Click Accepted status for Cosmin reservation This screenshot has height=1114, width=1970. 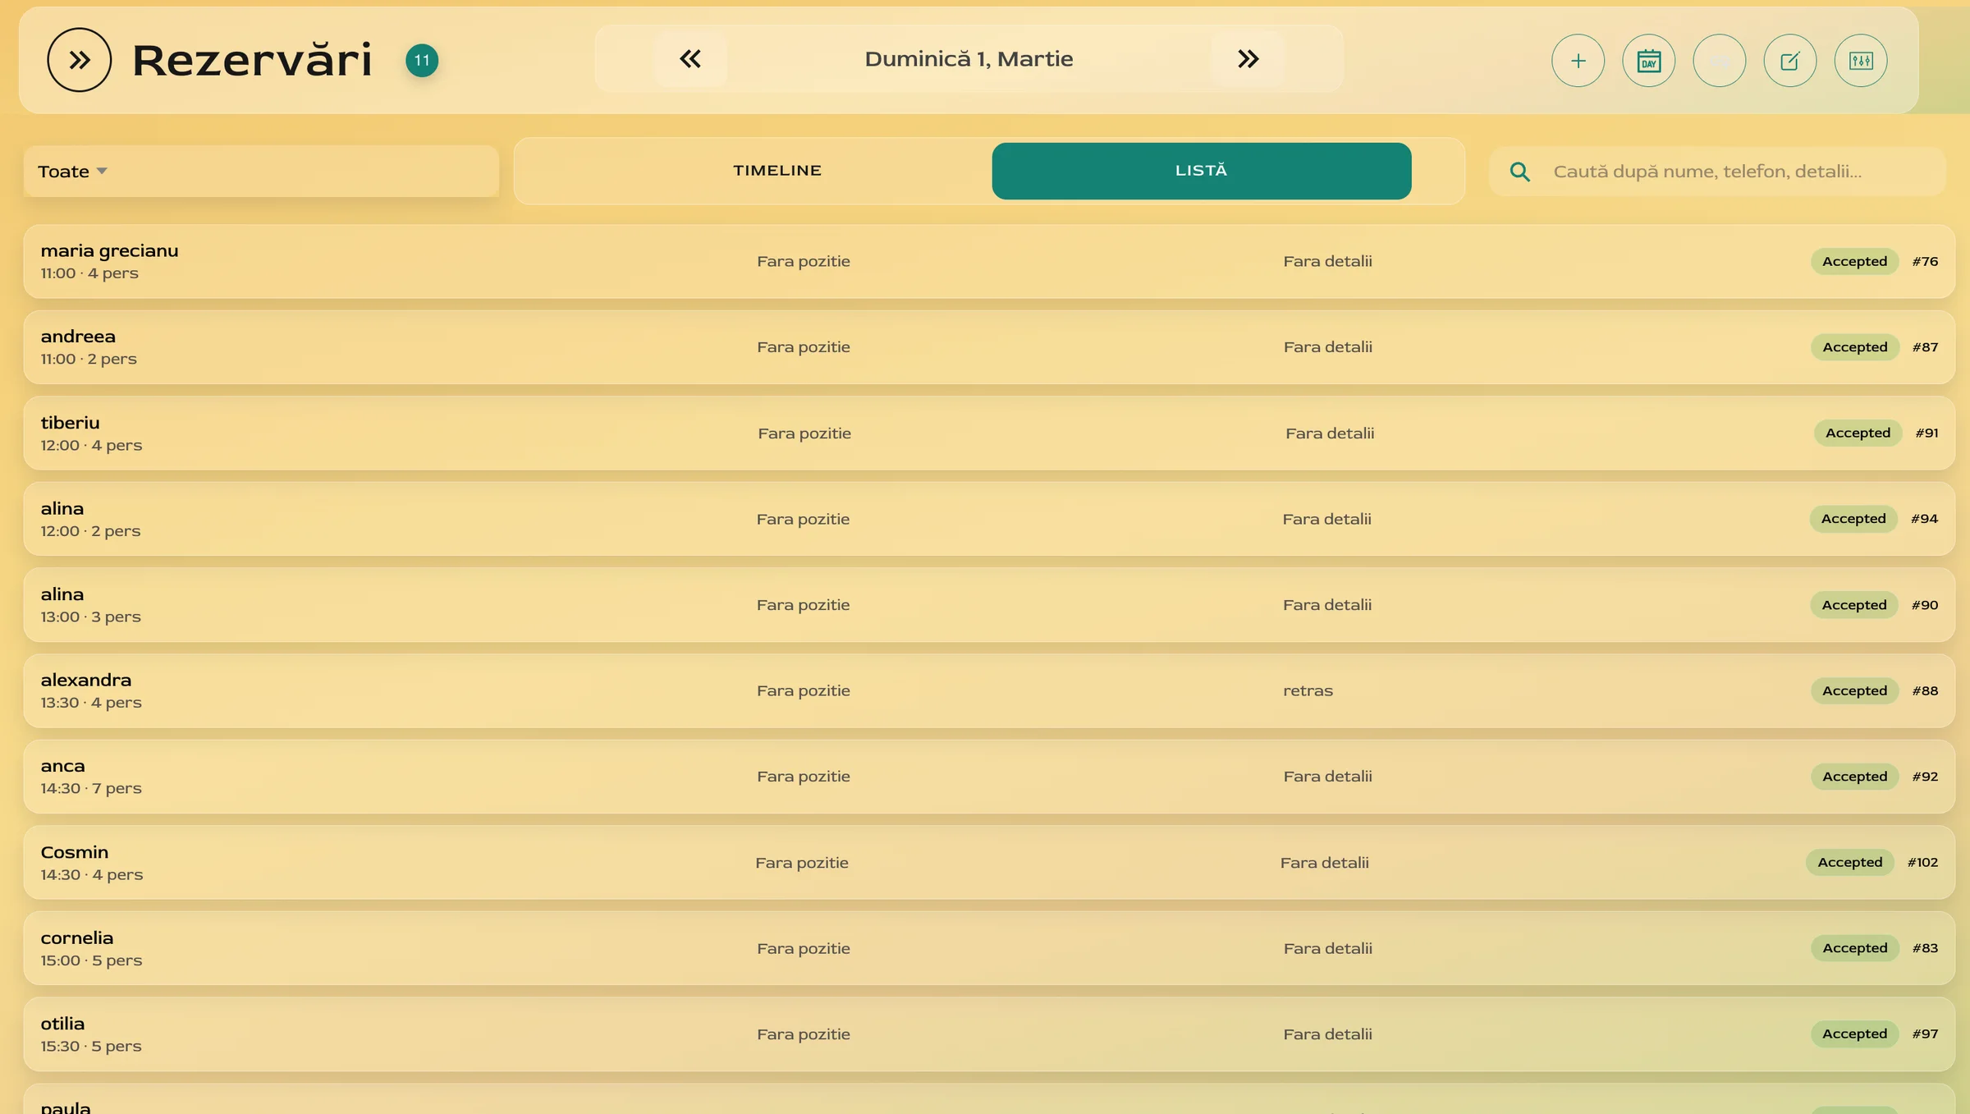pos(1849,862)
